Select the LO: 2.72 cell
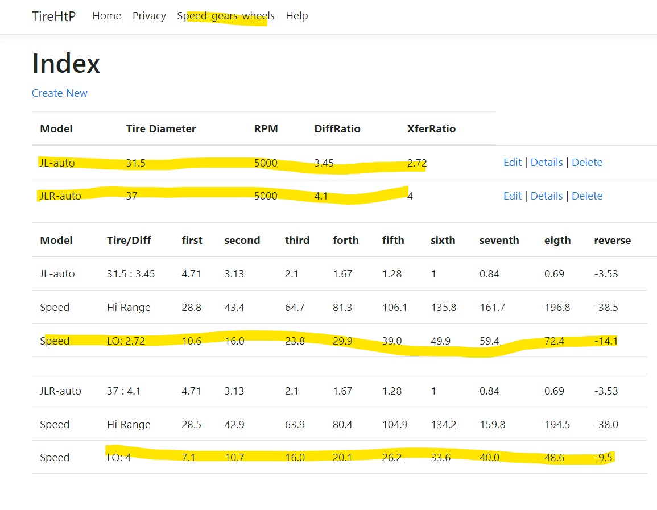Screen dimensions: 657x510 pos(126,341)
